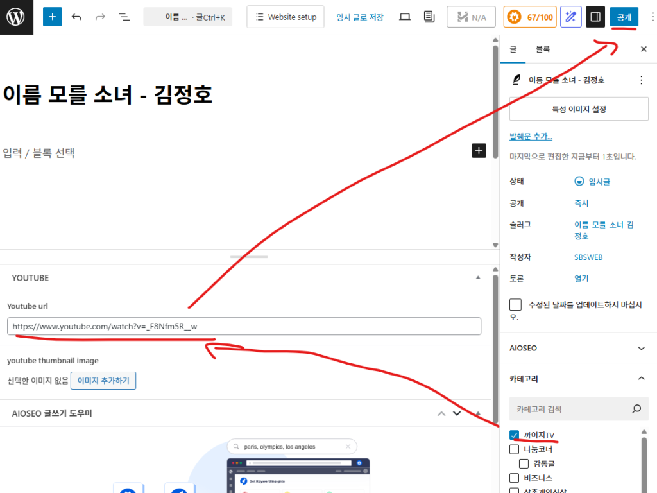The image size is (657, 493).
Task: Click the 임시 글로 저장 link
Action: [359, 17]
